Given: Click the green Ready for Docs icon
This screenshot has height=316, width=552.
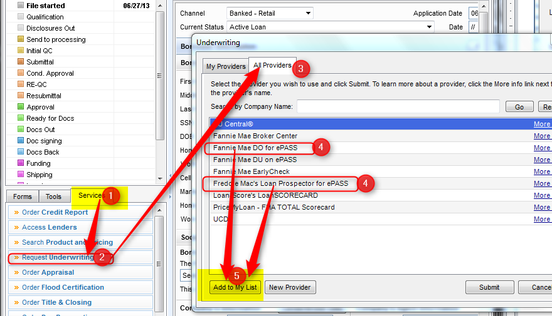Looking at the screenshot, I should pos(21,118).
